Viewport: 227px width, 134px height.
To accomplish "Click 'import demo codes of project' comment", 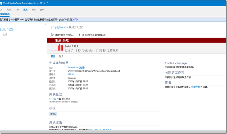I will point(63,102).
